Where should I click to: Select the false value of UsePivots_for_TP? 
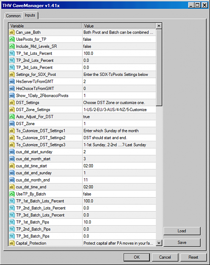click(x=87, y=39)
